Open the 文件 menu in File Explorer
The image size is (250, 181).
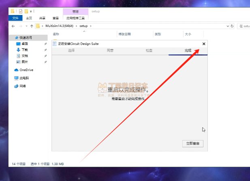[x=16, y=18]
